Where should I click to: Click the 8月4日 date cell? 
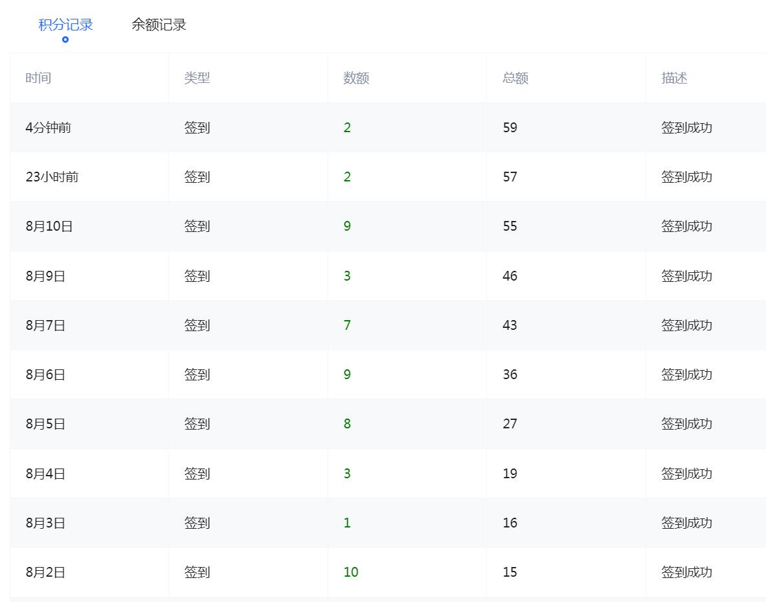(45, 474)
